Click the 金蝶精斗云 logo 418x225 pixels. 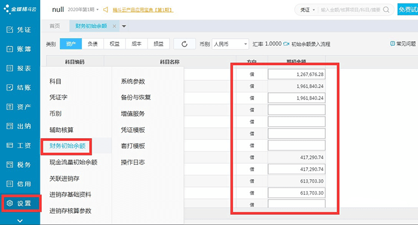[x=20, y=9]
